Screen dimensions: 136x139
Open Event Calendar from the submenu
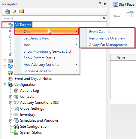pos(101,32)
